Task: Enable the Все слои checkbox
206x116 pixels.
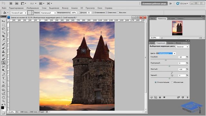Action: (118, 13)
